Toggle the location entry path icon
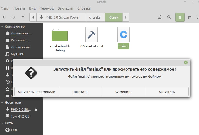 click(160, 17)
